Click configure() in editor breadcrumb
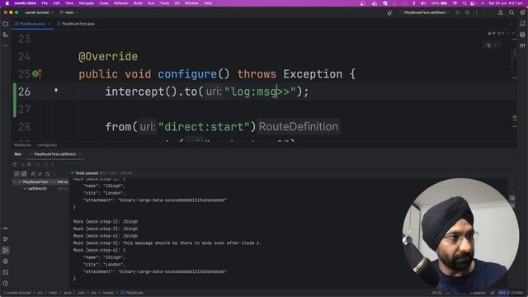 47,145
